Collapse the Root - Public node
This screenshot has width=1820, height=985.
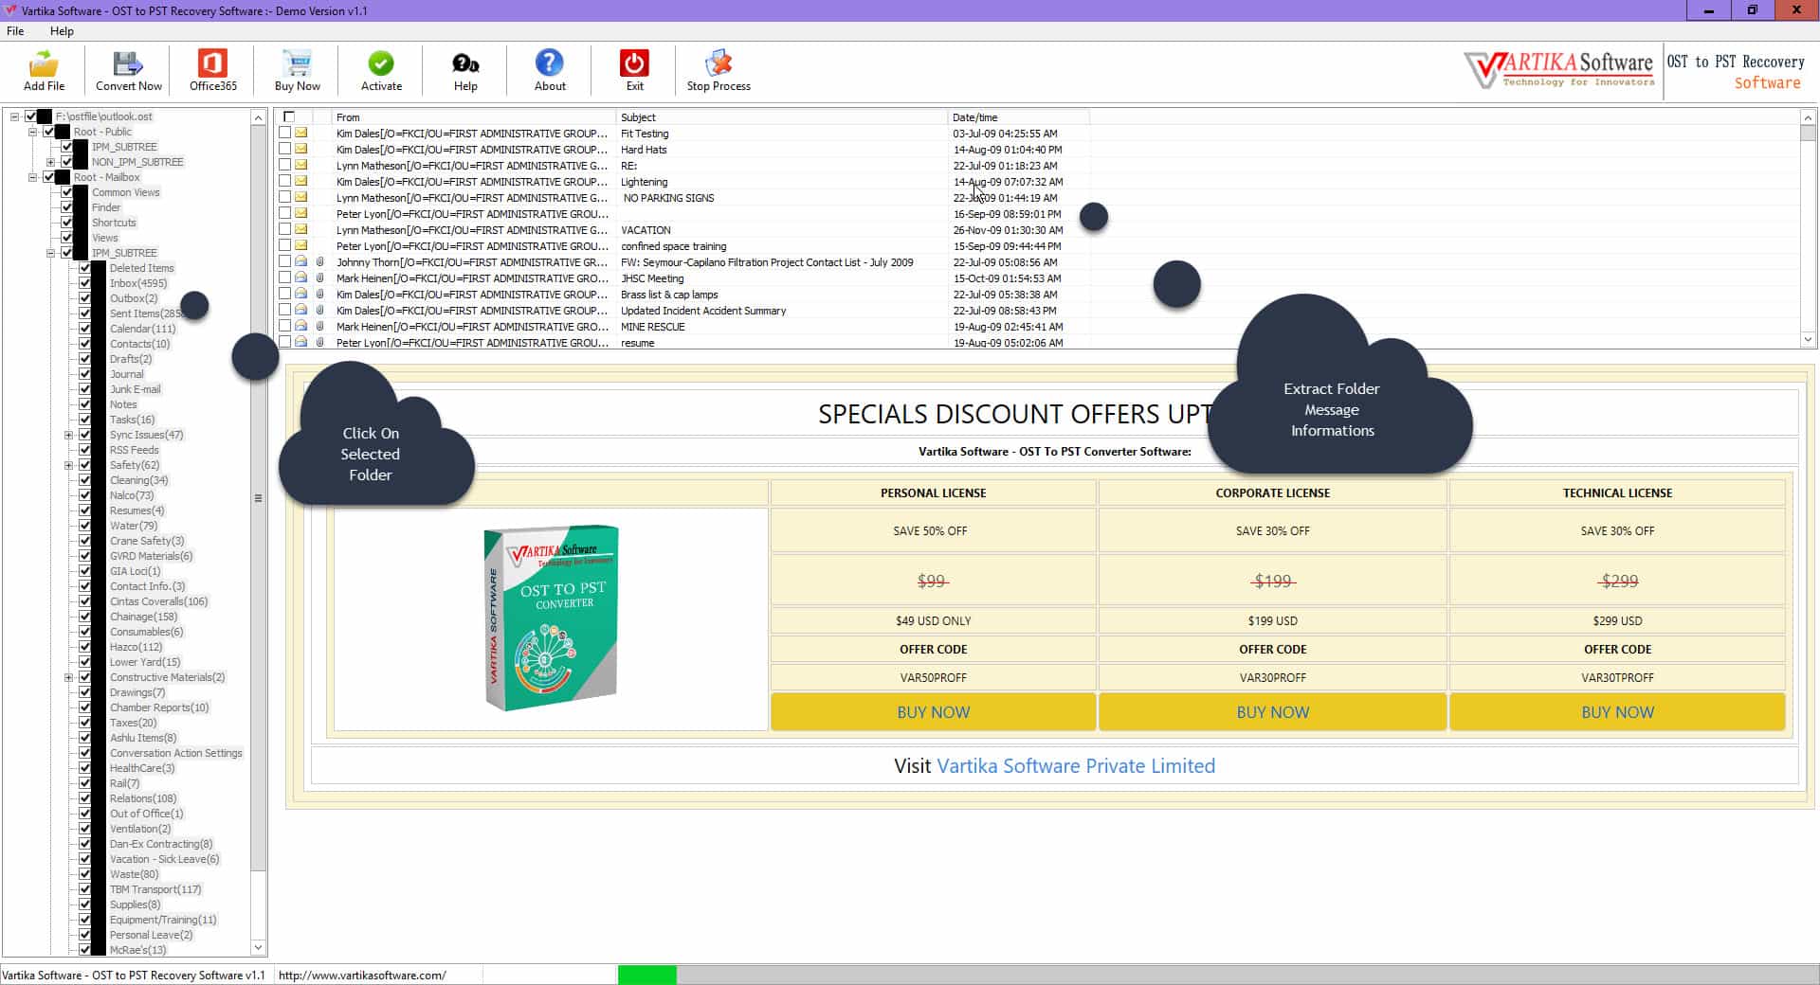(33, 132)
